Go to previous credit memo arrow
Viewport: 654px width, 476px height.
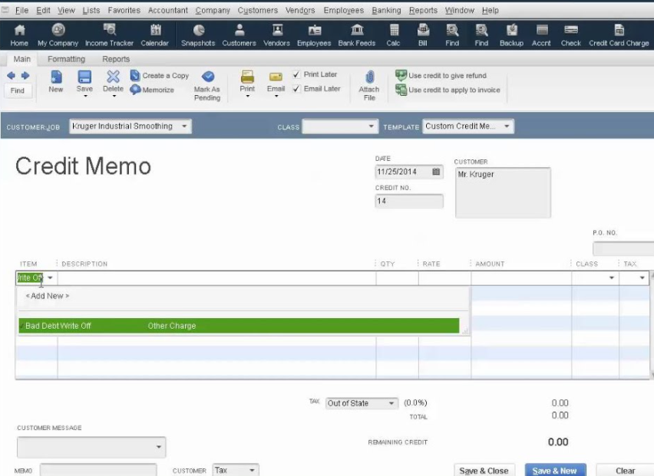point(12,75)
